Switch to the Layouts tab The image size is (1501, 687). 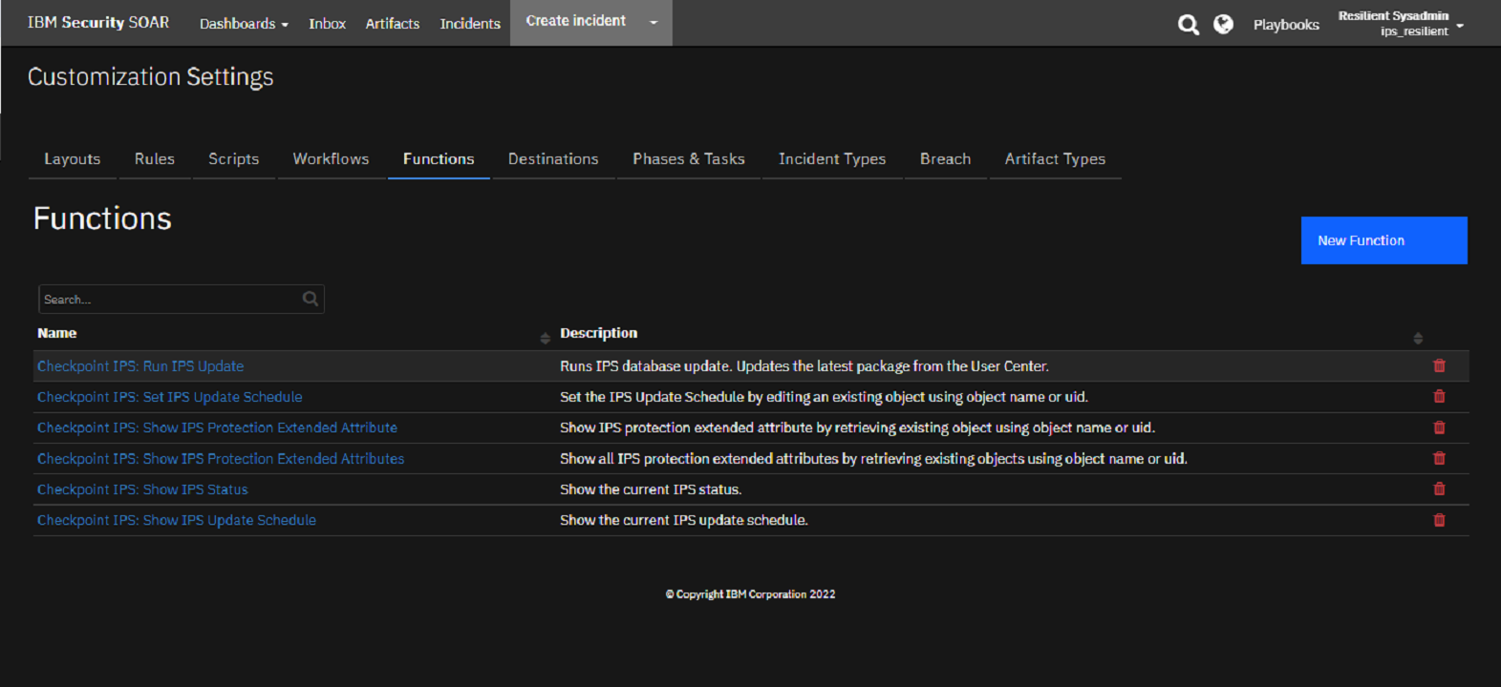pyautogui.click(x=73, y=158)
